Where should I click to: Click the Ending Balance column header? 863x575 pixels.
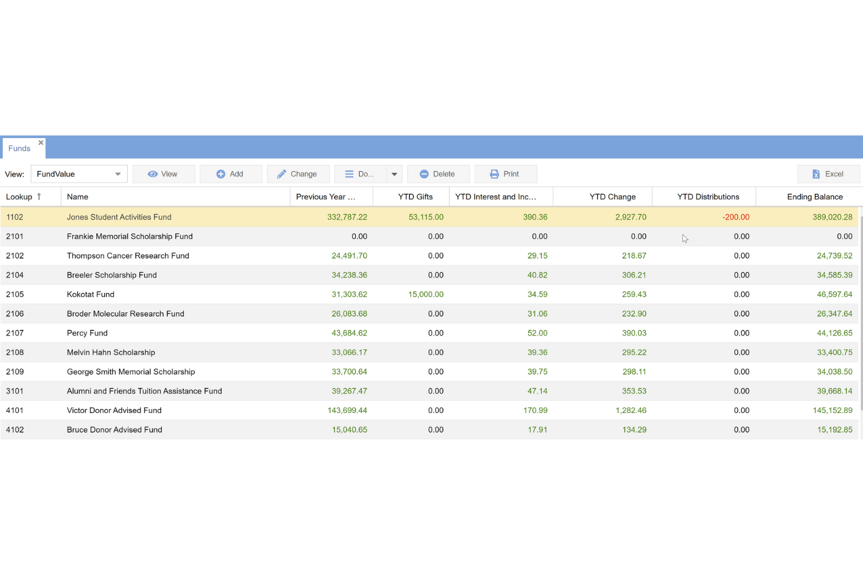pyautogui.click(x=815, y=196)
